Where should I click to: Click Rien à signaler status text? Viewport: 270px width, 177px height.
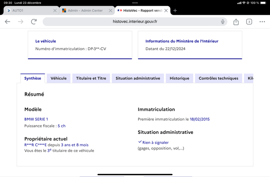(155, 143)
